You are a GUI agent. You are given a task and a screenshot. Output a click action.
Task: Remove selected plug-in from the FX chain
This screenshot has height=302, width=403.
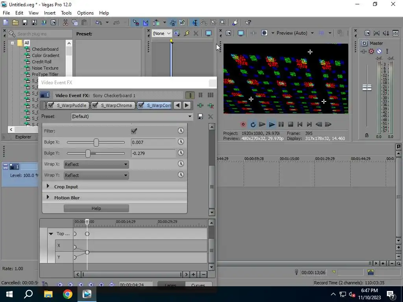pos(211,105)
